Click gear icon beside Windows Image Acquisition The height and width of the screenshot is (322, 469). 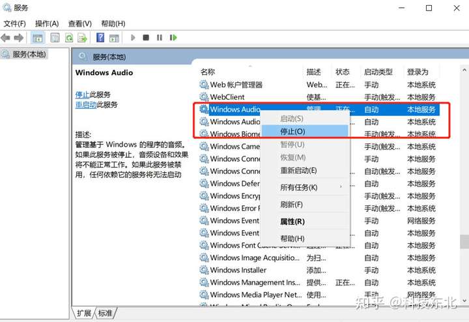pos(204,257)
